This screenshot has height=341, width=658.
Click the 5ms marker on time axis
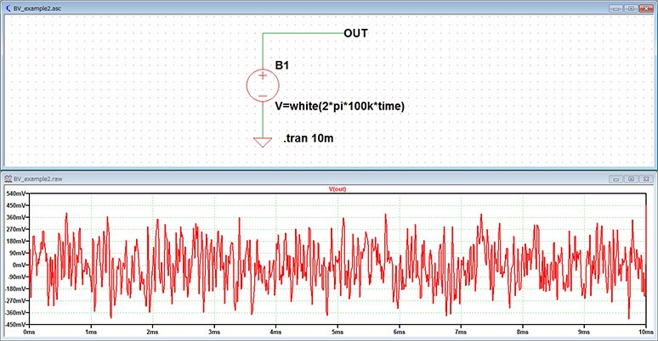pos(337,333)
